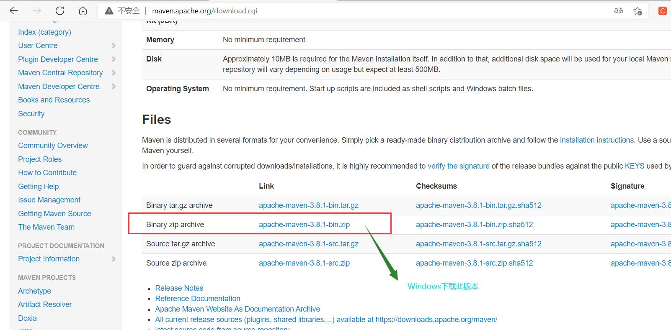This screenshot has height=330, width=671.
Task: Open the browser home page icon
Action: tap(83, 10)
